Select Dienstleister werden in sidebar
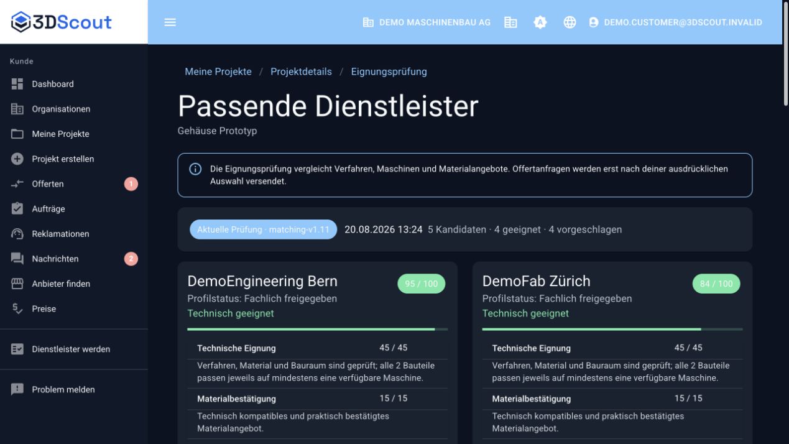Viewport: 789px width, 444px height. [x=74, y=349]
